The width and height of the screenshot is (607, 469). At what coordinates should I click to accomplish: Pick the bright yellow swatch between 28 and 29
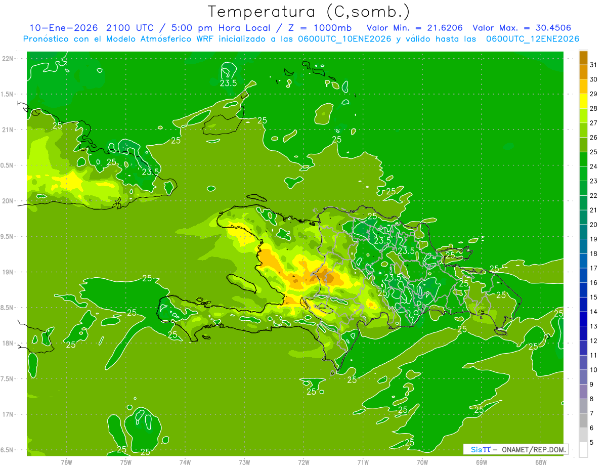[x=583, y=101]
